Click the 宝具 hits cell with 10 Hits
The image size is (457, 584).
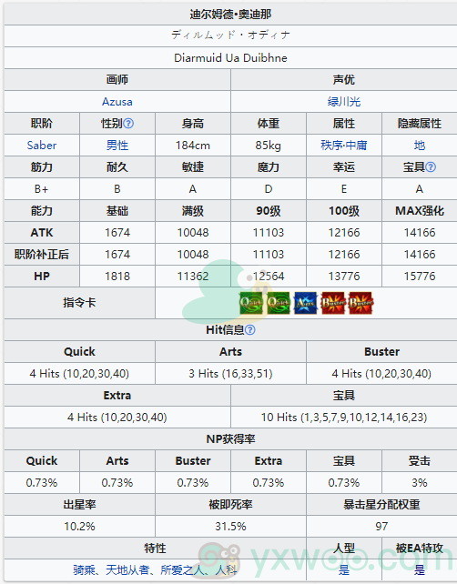[344, 418]
